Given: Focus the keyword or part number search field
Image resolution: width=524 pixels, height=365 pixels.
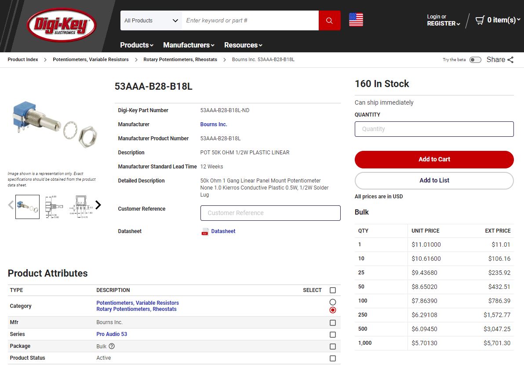Looking at the screenshot, I should coord(250,20).
